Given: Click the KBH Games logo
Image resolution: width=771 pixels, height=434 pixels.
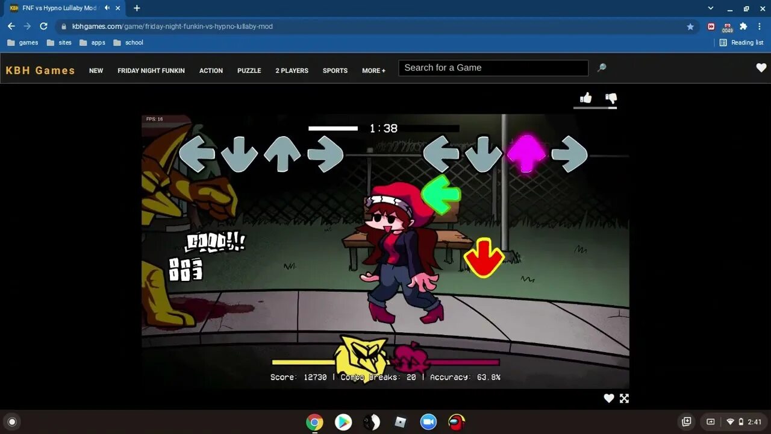Looking at the screenshot, I should click(x=40, y=71).
